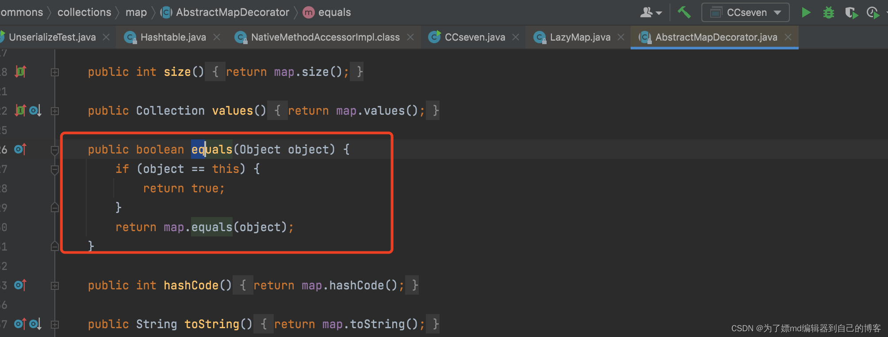Click override gutter icon beside hashCode()
This screenshot has height=337, width=888.
(x=20, y=285)
